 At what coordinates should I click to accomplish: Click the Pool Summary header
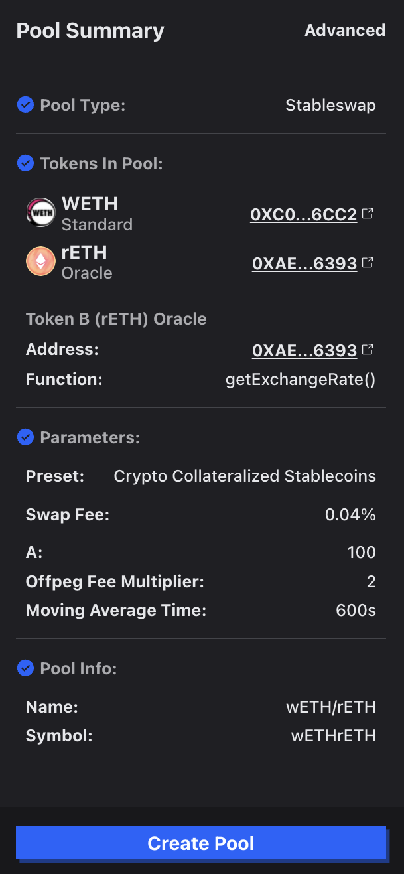[x=90, y=30]
